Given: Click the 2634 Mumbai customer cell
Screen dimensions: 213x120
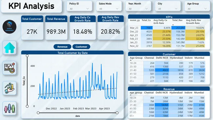Looking at the screenshot, I should point(199,70).
